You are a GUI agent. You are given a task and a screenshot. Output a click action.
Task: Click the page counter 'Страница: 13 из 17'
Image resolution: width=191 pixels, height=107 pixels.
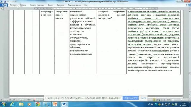[8, 100]
